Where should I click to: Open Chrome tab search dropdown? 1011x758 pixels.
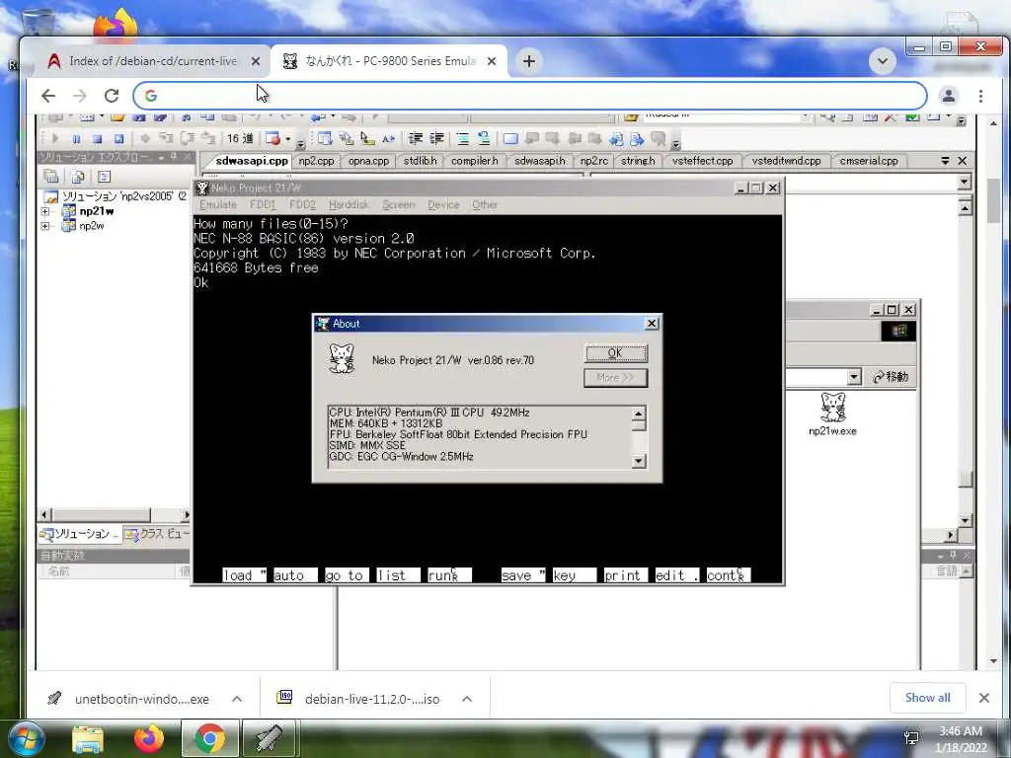click(882, 62)
